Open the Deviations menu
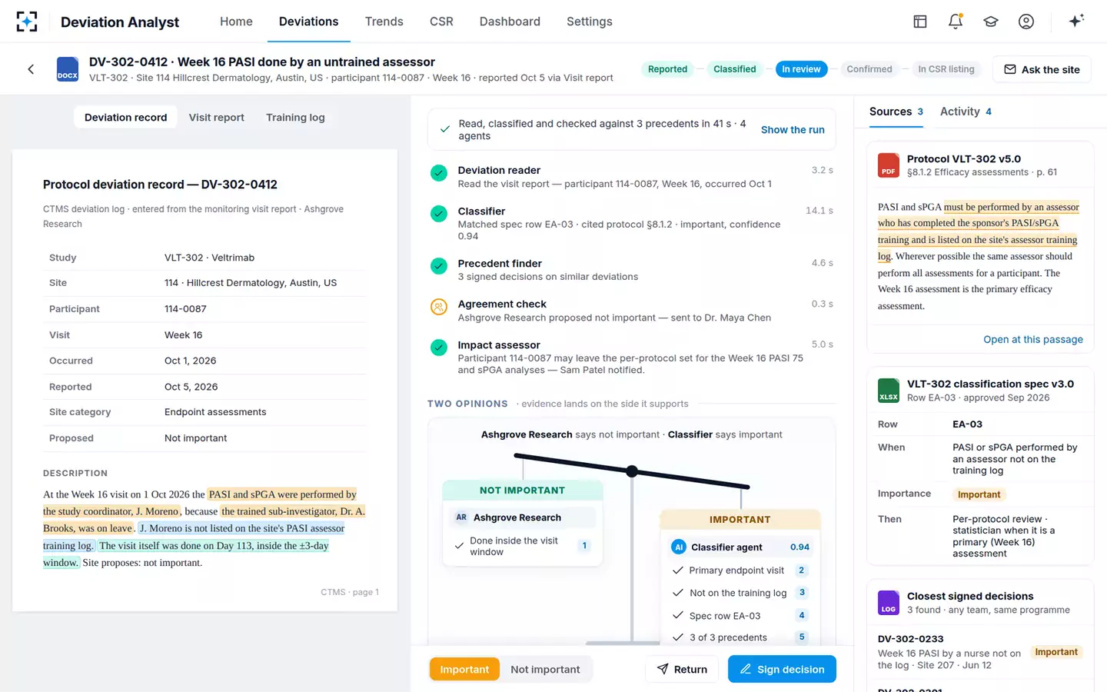Image resolution: width=1107 pixels, height=692 pixels. [x=308, y=22]
